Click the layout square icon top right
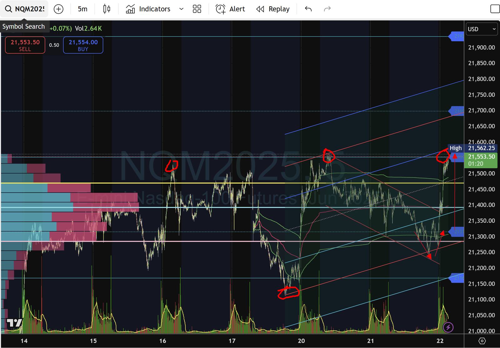Image resolution: width=500 pixels, height=348 pixels. [495, 9]
